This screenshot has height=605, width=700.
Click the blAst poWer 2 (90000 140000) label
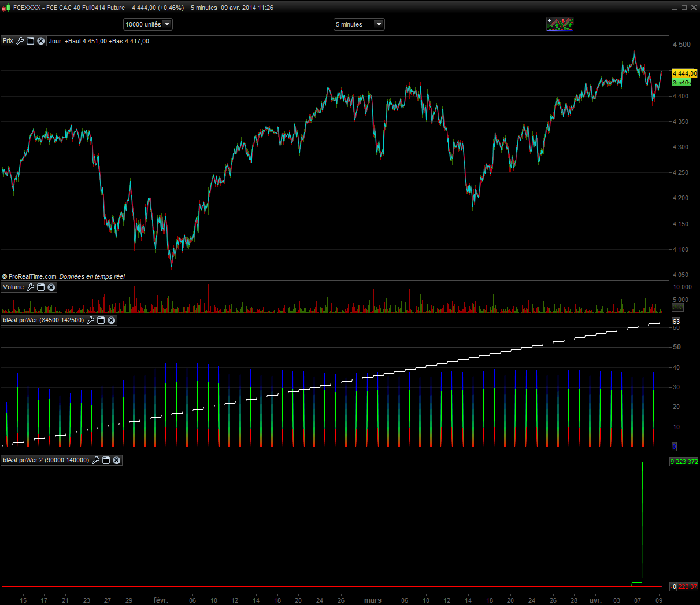pyautogui.click(x=46, y=460)
